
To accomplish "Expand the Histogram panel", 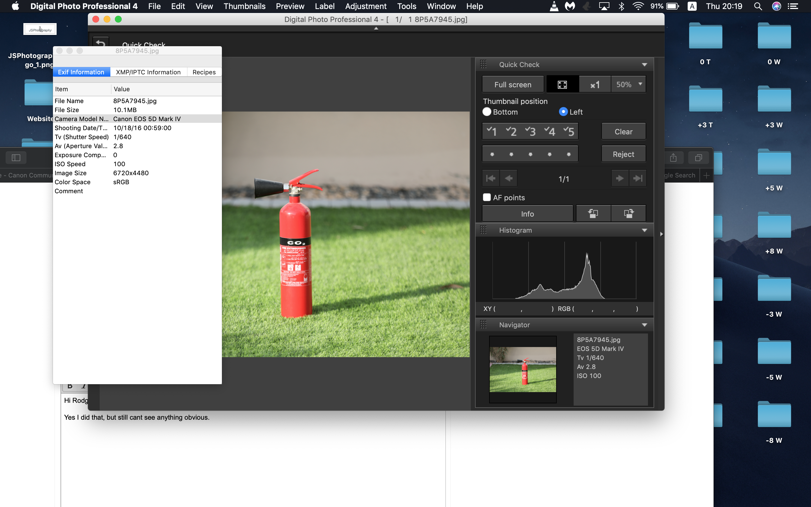I will 643,230.
